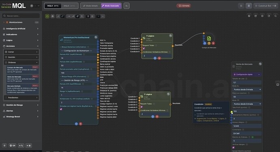Open Modo TP dropdown

[x=247, y=104]
